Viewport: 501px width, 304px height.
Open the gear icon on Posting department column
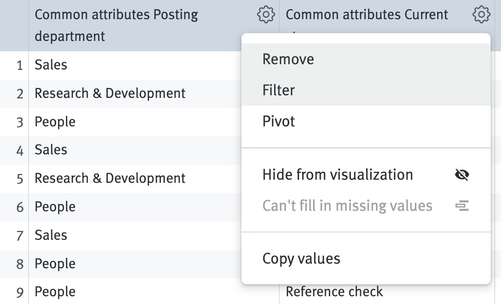tap(266, 15)
